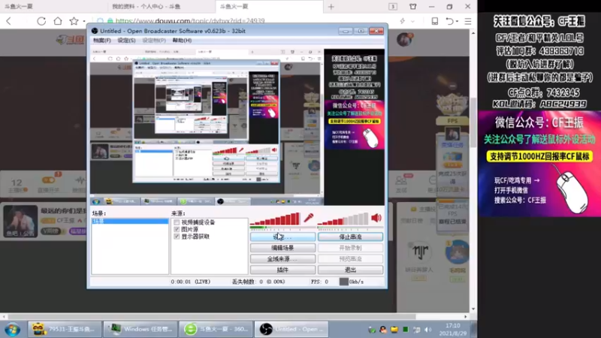Viewport: 601px width, 338px height.
Task: Open the Windows Start menu
Action: (13, 329)
